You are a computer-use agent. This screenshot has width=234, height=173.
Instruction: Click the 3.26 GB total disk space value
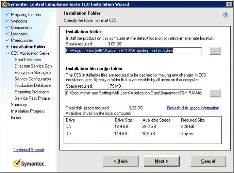136,108
